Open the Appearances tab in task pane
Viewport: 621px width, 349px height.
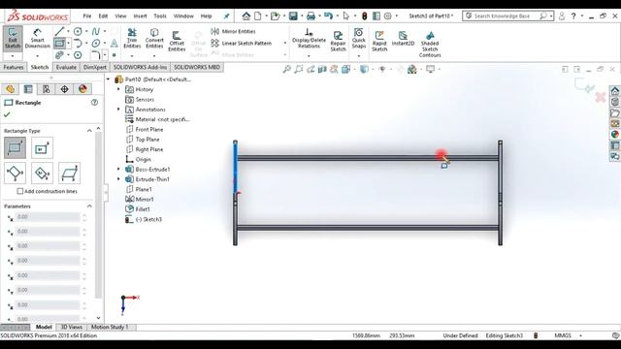pyautogui.click(x=614, y=135)
